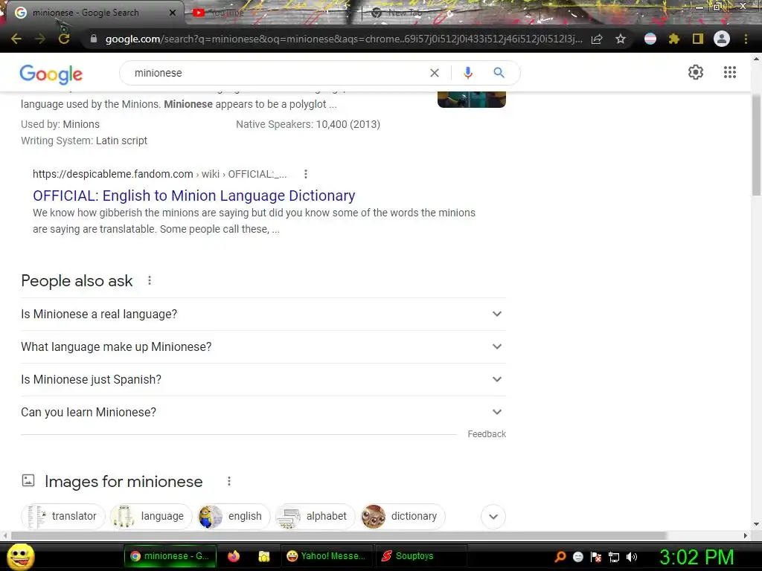Open the Google apps grid
The width and height of the screenshot is (762, 571).
[x=729, y=72]
